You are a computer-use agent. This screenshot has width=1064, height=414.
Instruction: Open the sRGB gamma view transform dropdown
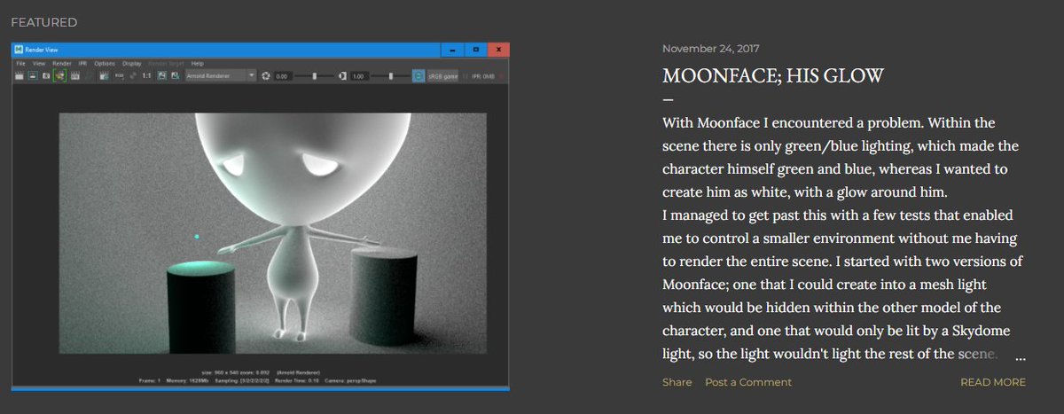pos(443,76)
